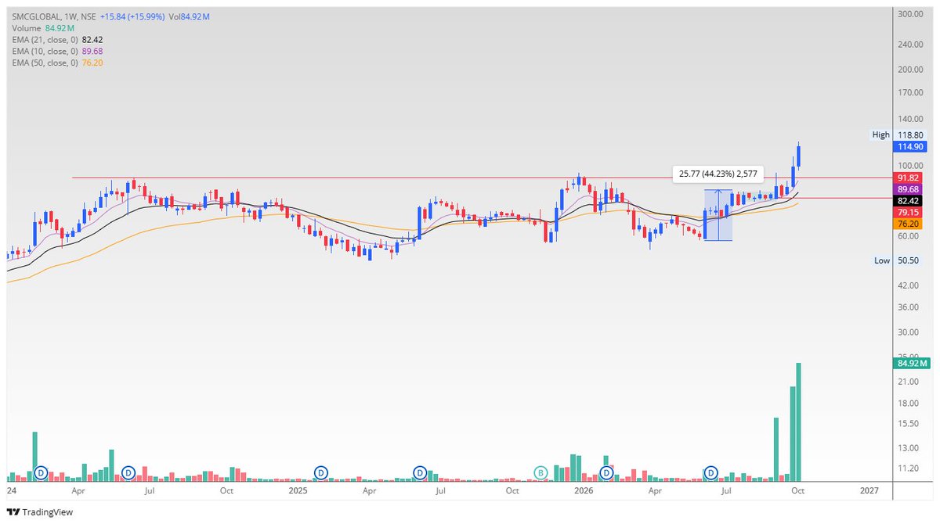940x524 pixels.
Task: Select the blue price-range measurement box
Action: pyautogui.click(x=718, y=214)
